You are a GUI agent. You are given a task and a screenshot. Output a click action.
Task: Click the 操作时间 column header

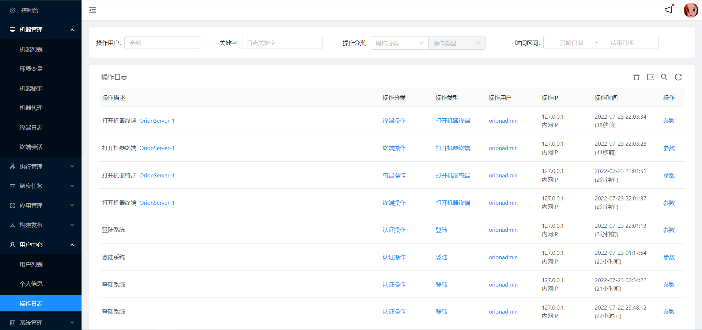click(606, 98)
